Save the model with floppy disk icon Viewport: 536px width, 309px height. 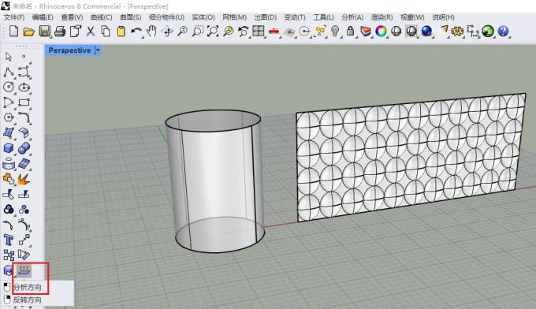[44, 32]
